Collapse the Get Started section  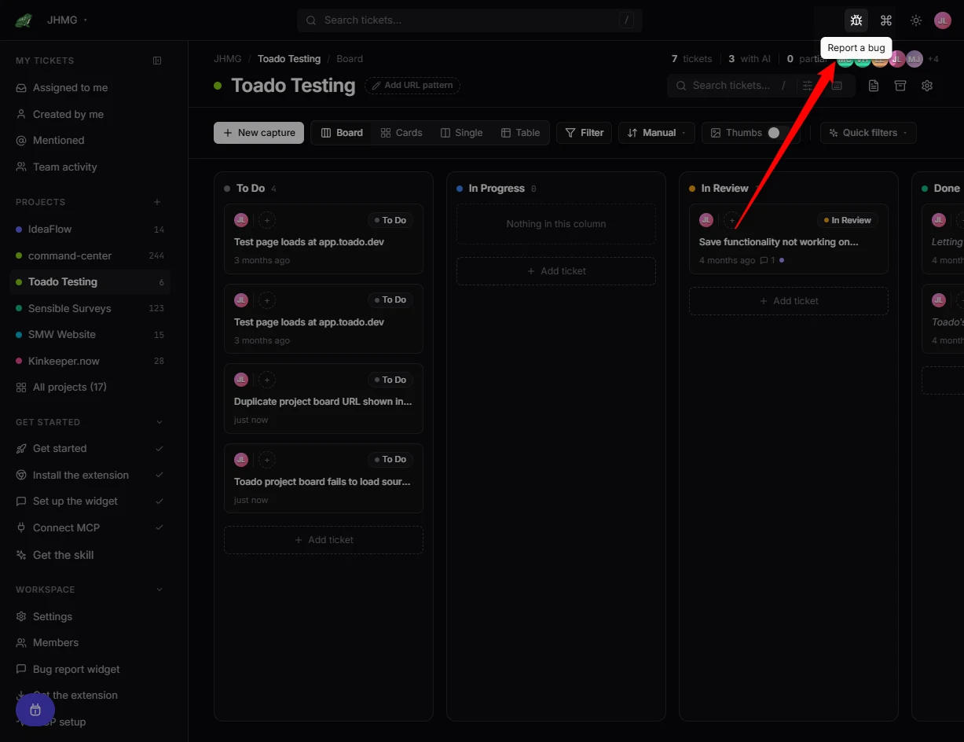click(x=159, y=422)
